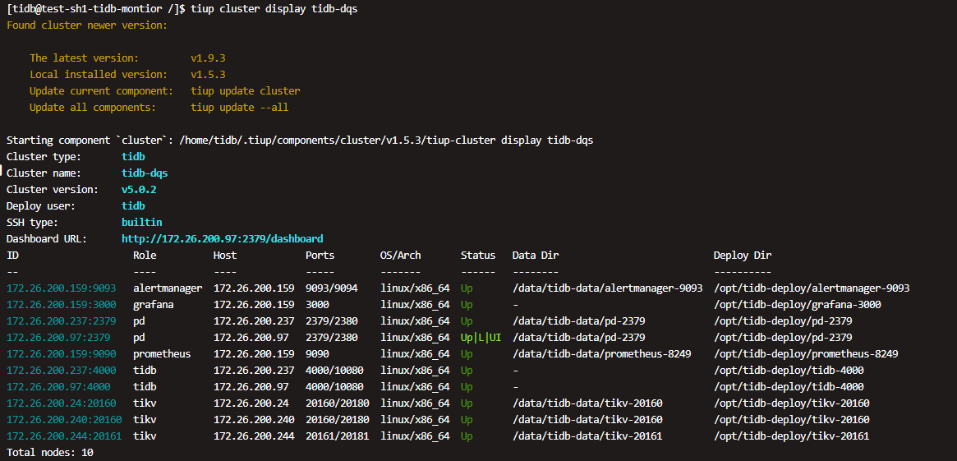Click the cluster name tidb-dqs value
This screenshot has width=957, height=461.
[145, 173]
